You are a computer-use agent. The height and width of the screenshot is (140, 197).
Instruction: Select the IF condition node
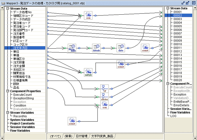[x=104, y=89]
